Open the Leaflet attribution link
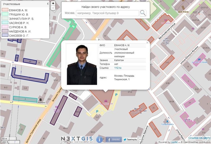 [174, 142]
